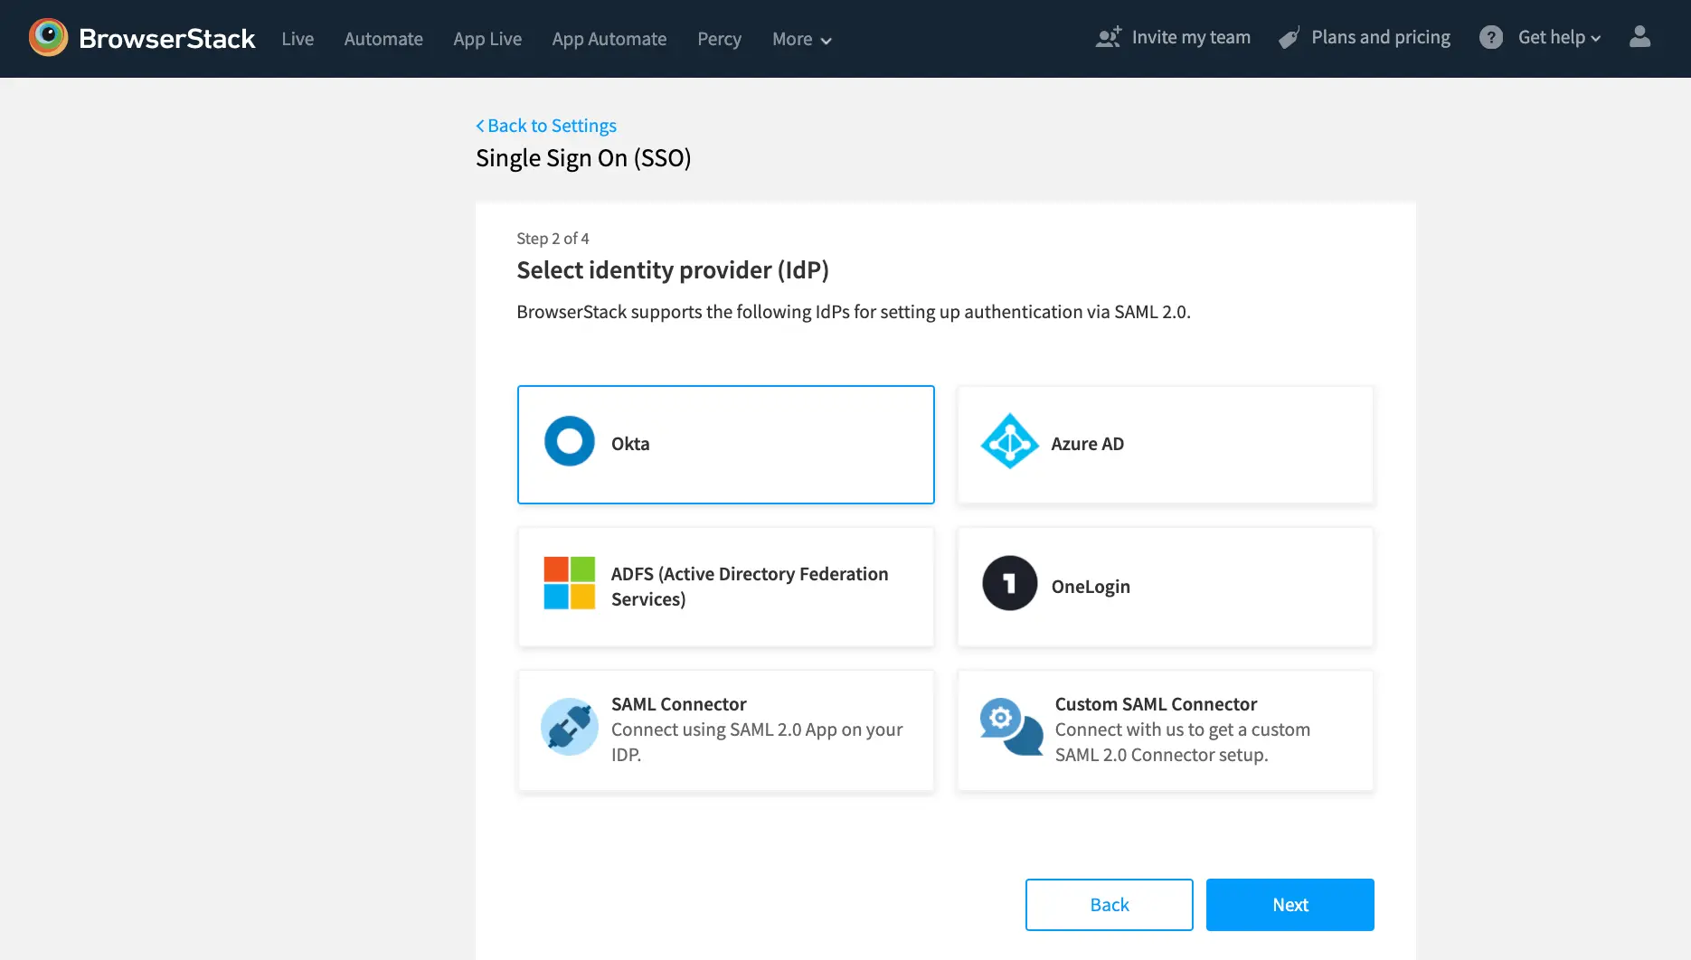Open the user account profile icon
The width and height of the screenshot is (1691, 960).
point(1639,37)
